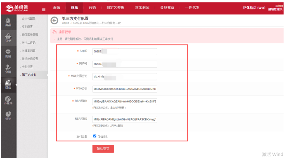
Task: Click the TP体验店 (tpty) store name
Action: coord(254,7)
